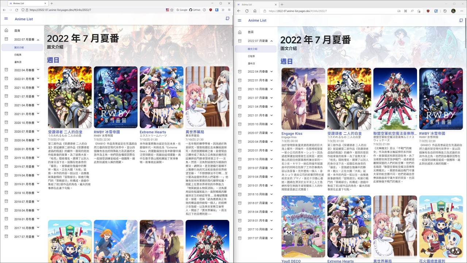The image size is (467, 263).
Task: Open the Edge profile avatar
Action: [x=454, y=11]
